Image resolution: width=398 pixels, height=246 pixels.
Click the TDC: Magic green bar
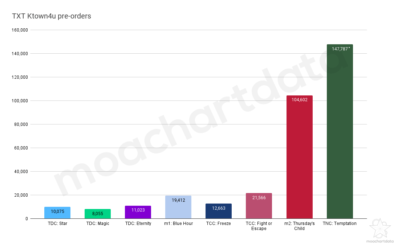(x=98, y=214)
